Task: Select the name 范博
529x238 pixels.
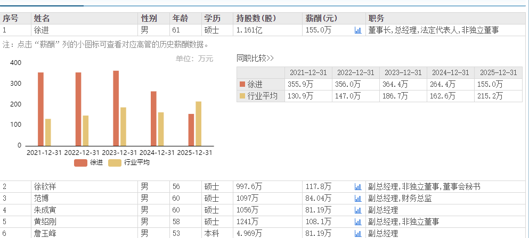Action: (42, 198)
